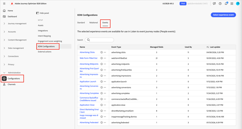Open more actions for Application Close
Image resolution: width=242 pixels, height=129 pixels.
[105, 105]
